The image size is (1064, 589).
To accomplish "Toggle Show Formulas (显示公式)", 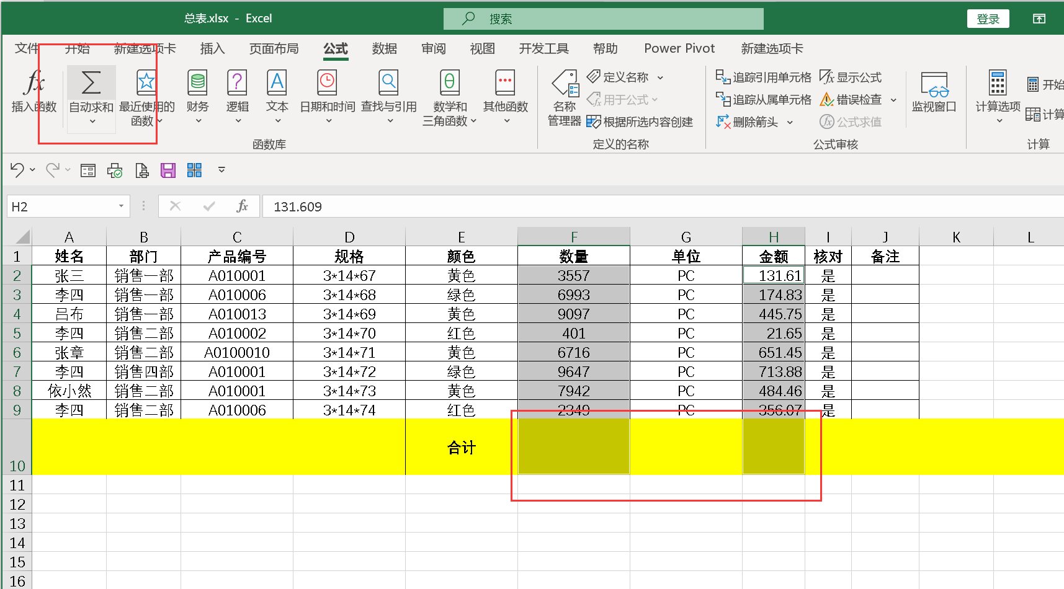I will click(x=851, y=77).
